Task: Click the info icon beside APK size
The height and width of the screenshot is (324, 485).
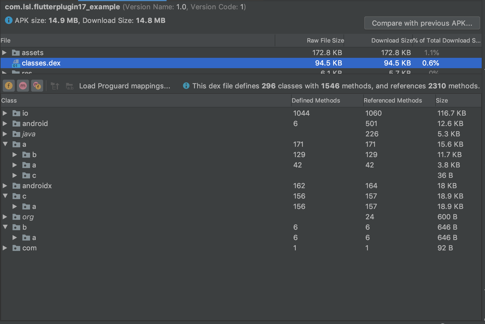Action: 9,20
